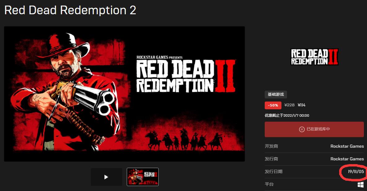Click the library icon inside red button
Screen dimensions: 367x191
302,129
